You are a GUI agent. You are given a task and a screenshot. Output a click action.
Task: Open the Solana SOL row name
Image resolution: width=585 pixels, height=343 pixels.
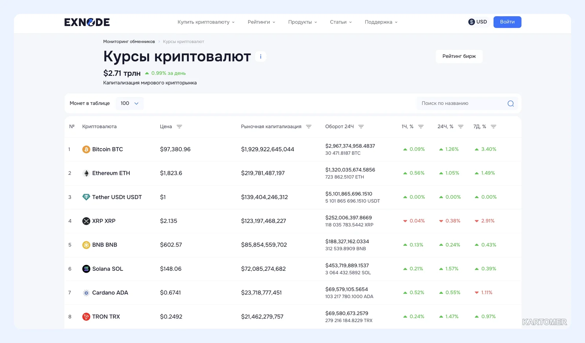pyautogui.click(x=107, y=269)
